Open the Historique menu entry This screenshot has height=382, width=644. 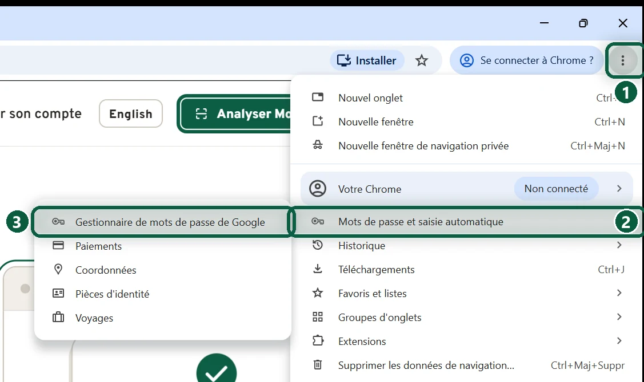click(467, 246)
